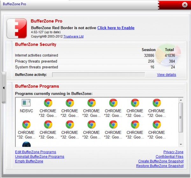Select the last Chrome icon in second row
Viewport: 191px width, 178px height.
click(x=156, y=125)
